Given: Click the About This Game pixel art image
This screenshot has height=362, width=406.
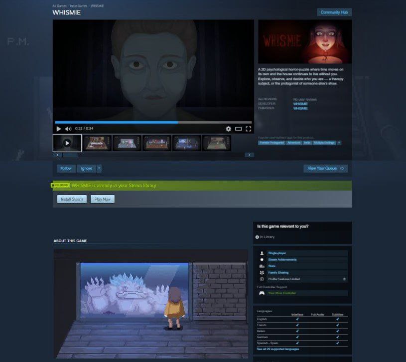Looking at the screenshot, I should point(151,304).
